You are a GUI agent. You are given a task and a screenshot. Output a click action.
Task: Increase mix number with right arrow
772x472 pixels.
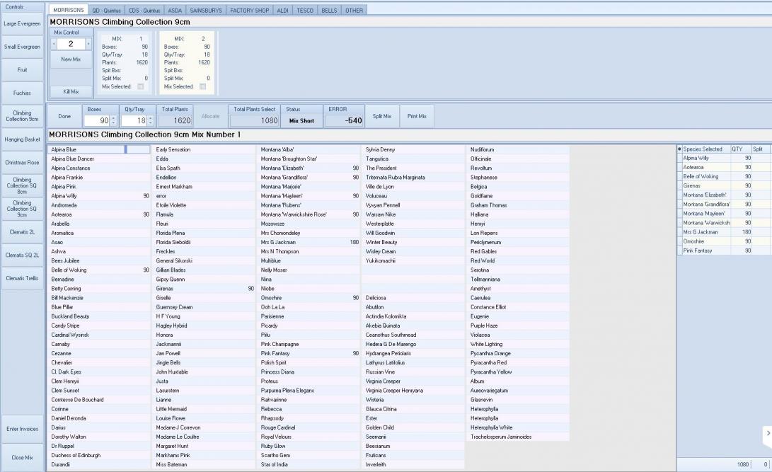(88, 44)
